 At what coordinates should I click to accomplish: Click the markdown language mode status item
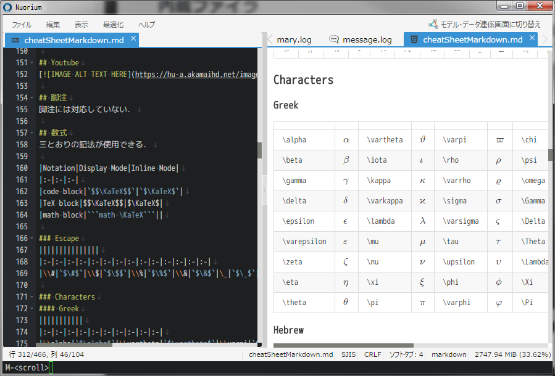tap(448, 354)
